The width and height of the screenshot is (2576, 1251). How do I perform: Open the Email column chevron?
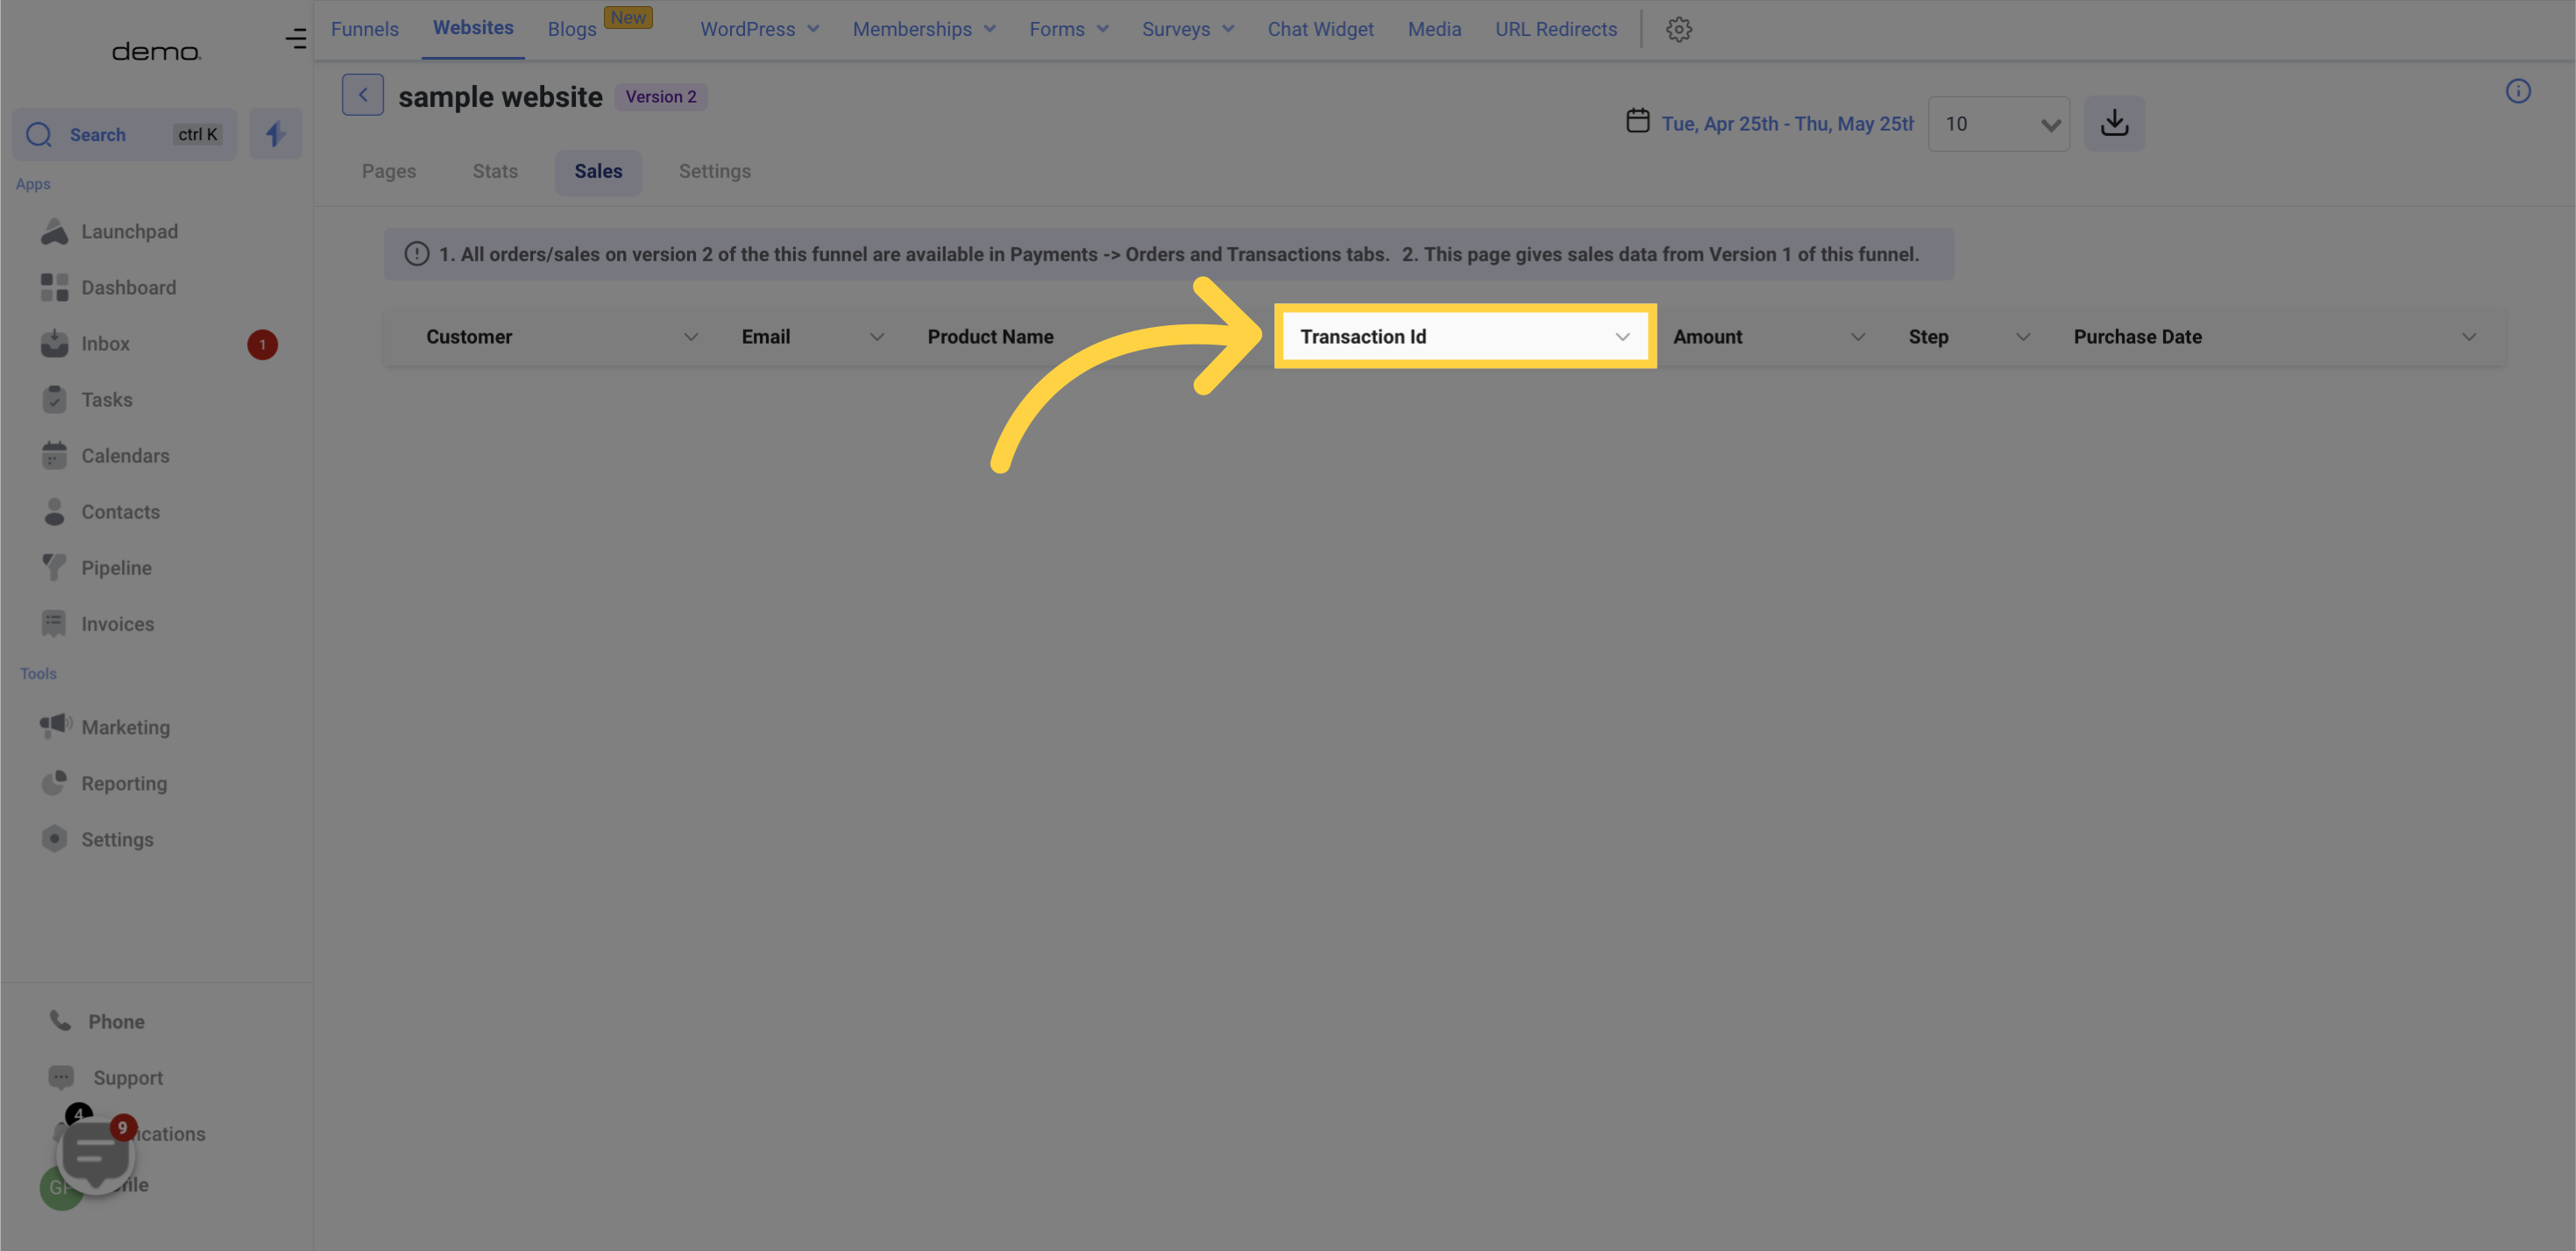click(x=876, y=337)
